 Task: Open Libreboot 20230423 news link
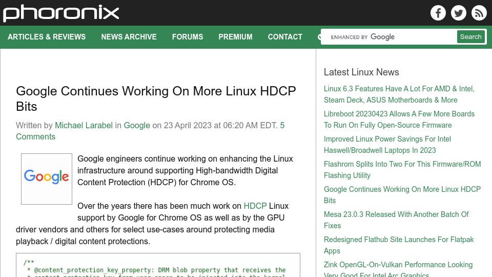point(399,120)
